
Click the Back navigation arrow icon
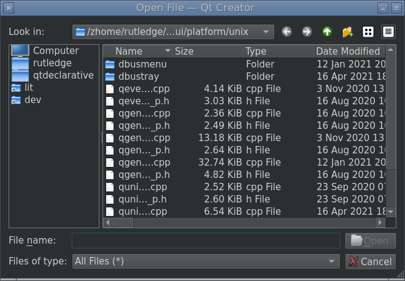(x=287, y=32)
